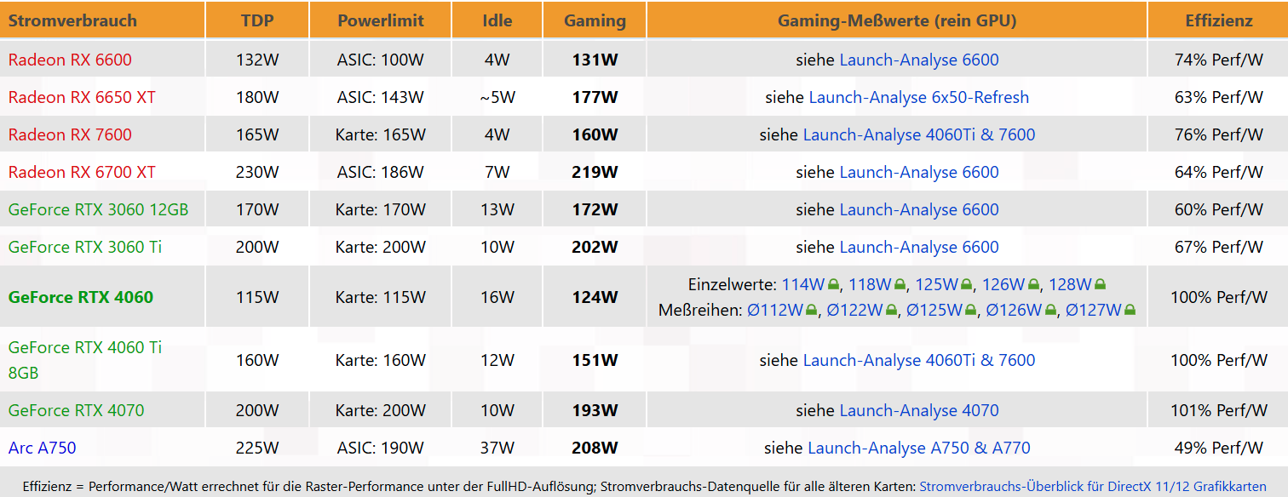Select the GeForce RTX 3060 Ti card name
This screenshot has width=1288, height=497.
click(85, 247)
